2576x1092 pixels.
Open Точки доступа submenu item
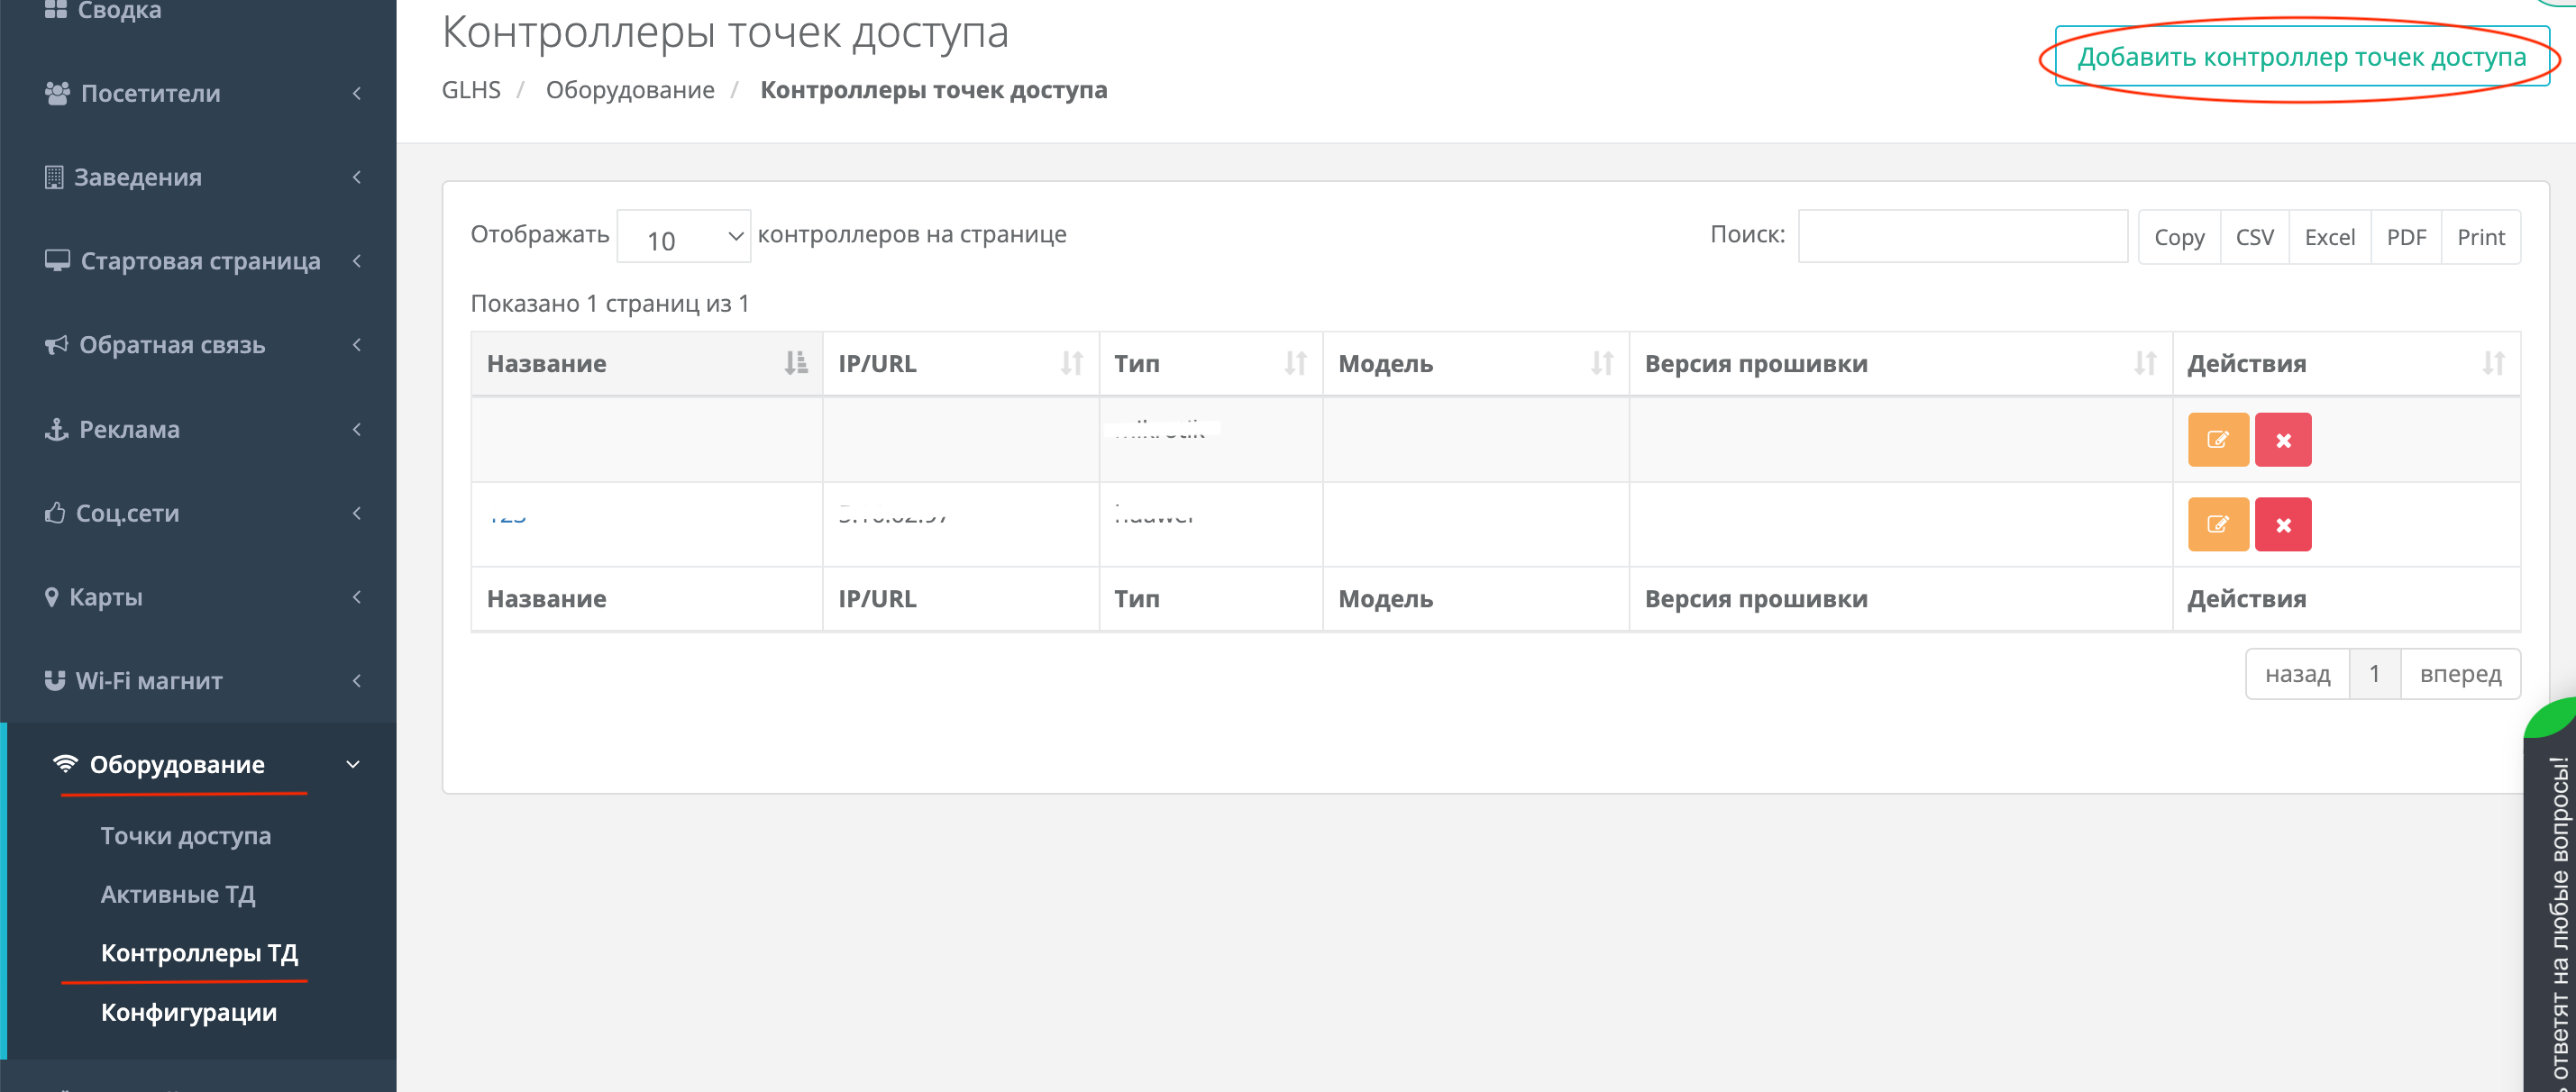[186, 836]
